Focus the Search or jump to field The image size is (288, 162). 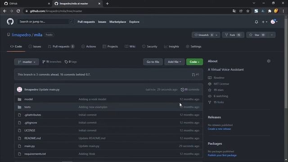[x=46, y=22]
